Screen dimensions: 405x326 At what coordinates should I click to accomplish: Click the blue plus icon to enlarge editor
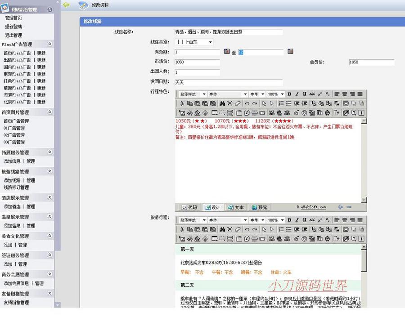pyautogui.click(x=340, y=207)
